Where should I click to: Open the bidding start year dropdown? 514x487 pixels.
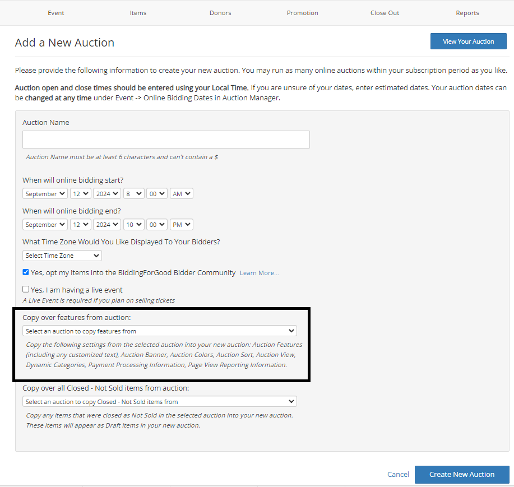(x=107, y=194)
